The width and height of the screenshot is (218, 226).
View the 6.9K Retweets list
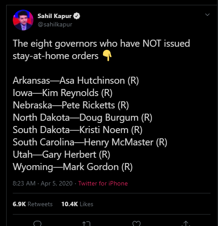(33, 204)
